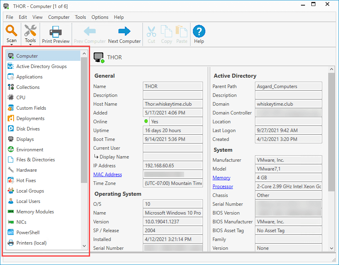Click the Installed date field

173,239
